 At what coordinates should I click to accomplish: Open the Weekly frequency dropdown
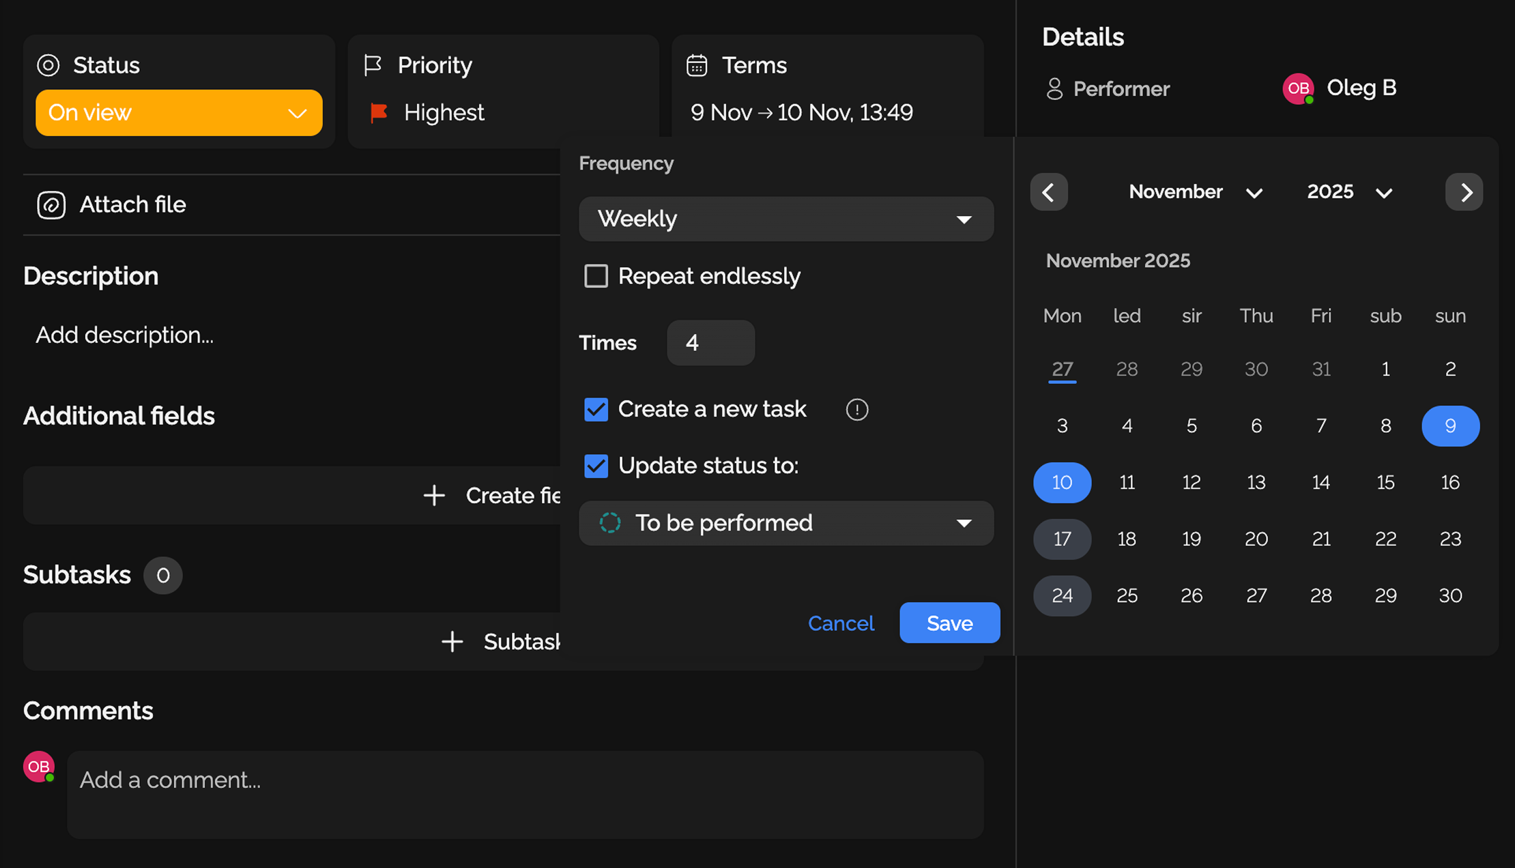point(786,219)
